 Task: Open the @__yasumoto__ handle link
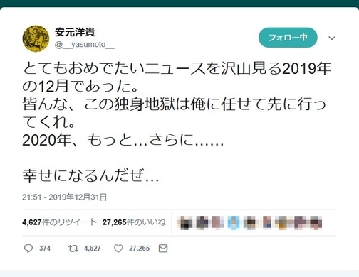(85, 45)
